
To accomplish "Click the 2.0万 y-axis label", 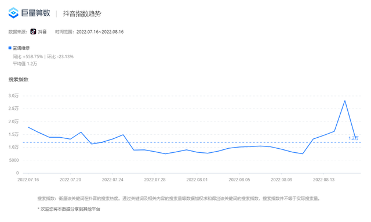I will 13,121.
